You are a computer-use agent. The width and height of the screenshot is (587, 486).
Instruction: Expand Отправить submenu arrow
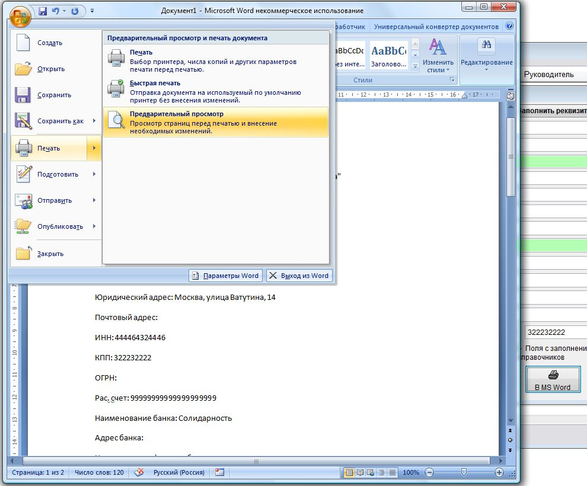pos(94,200)
